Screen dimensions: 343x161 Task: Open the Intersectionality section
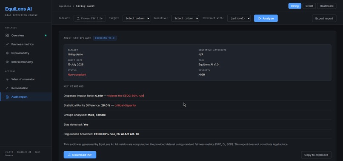(x=26, y=62)
